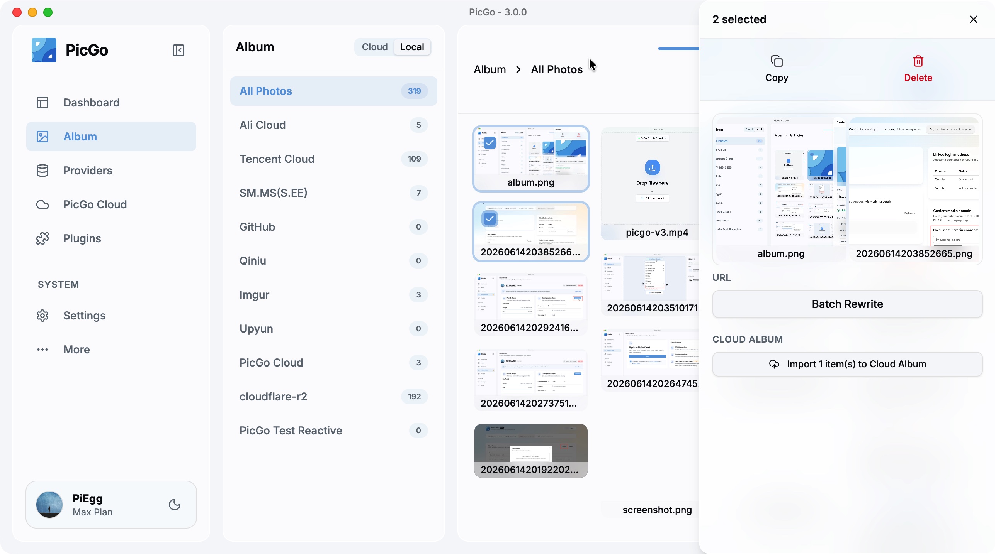Click the Copy button label
The width and height of the screenshot is (996, 554).
coord(777,78)
